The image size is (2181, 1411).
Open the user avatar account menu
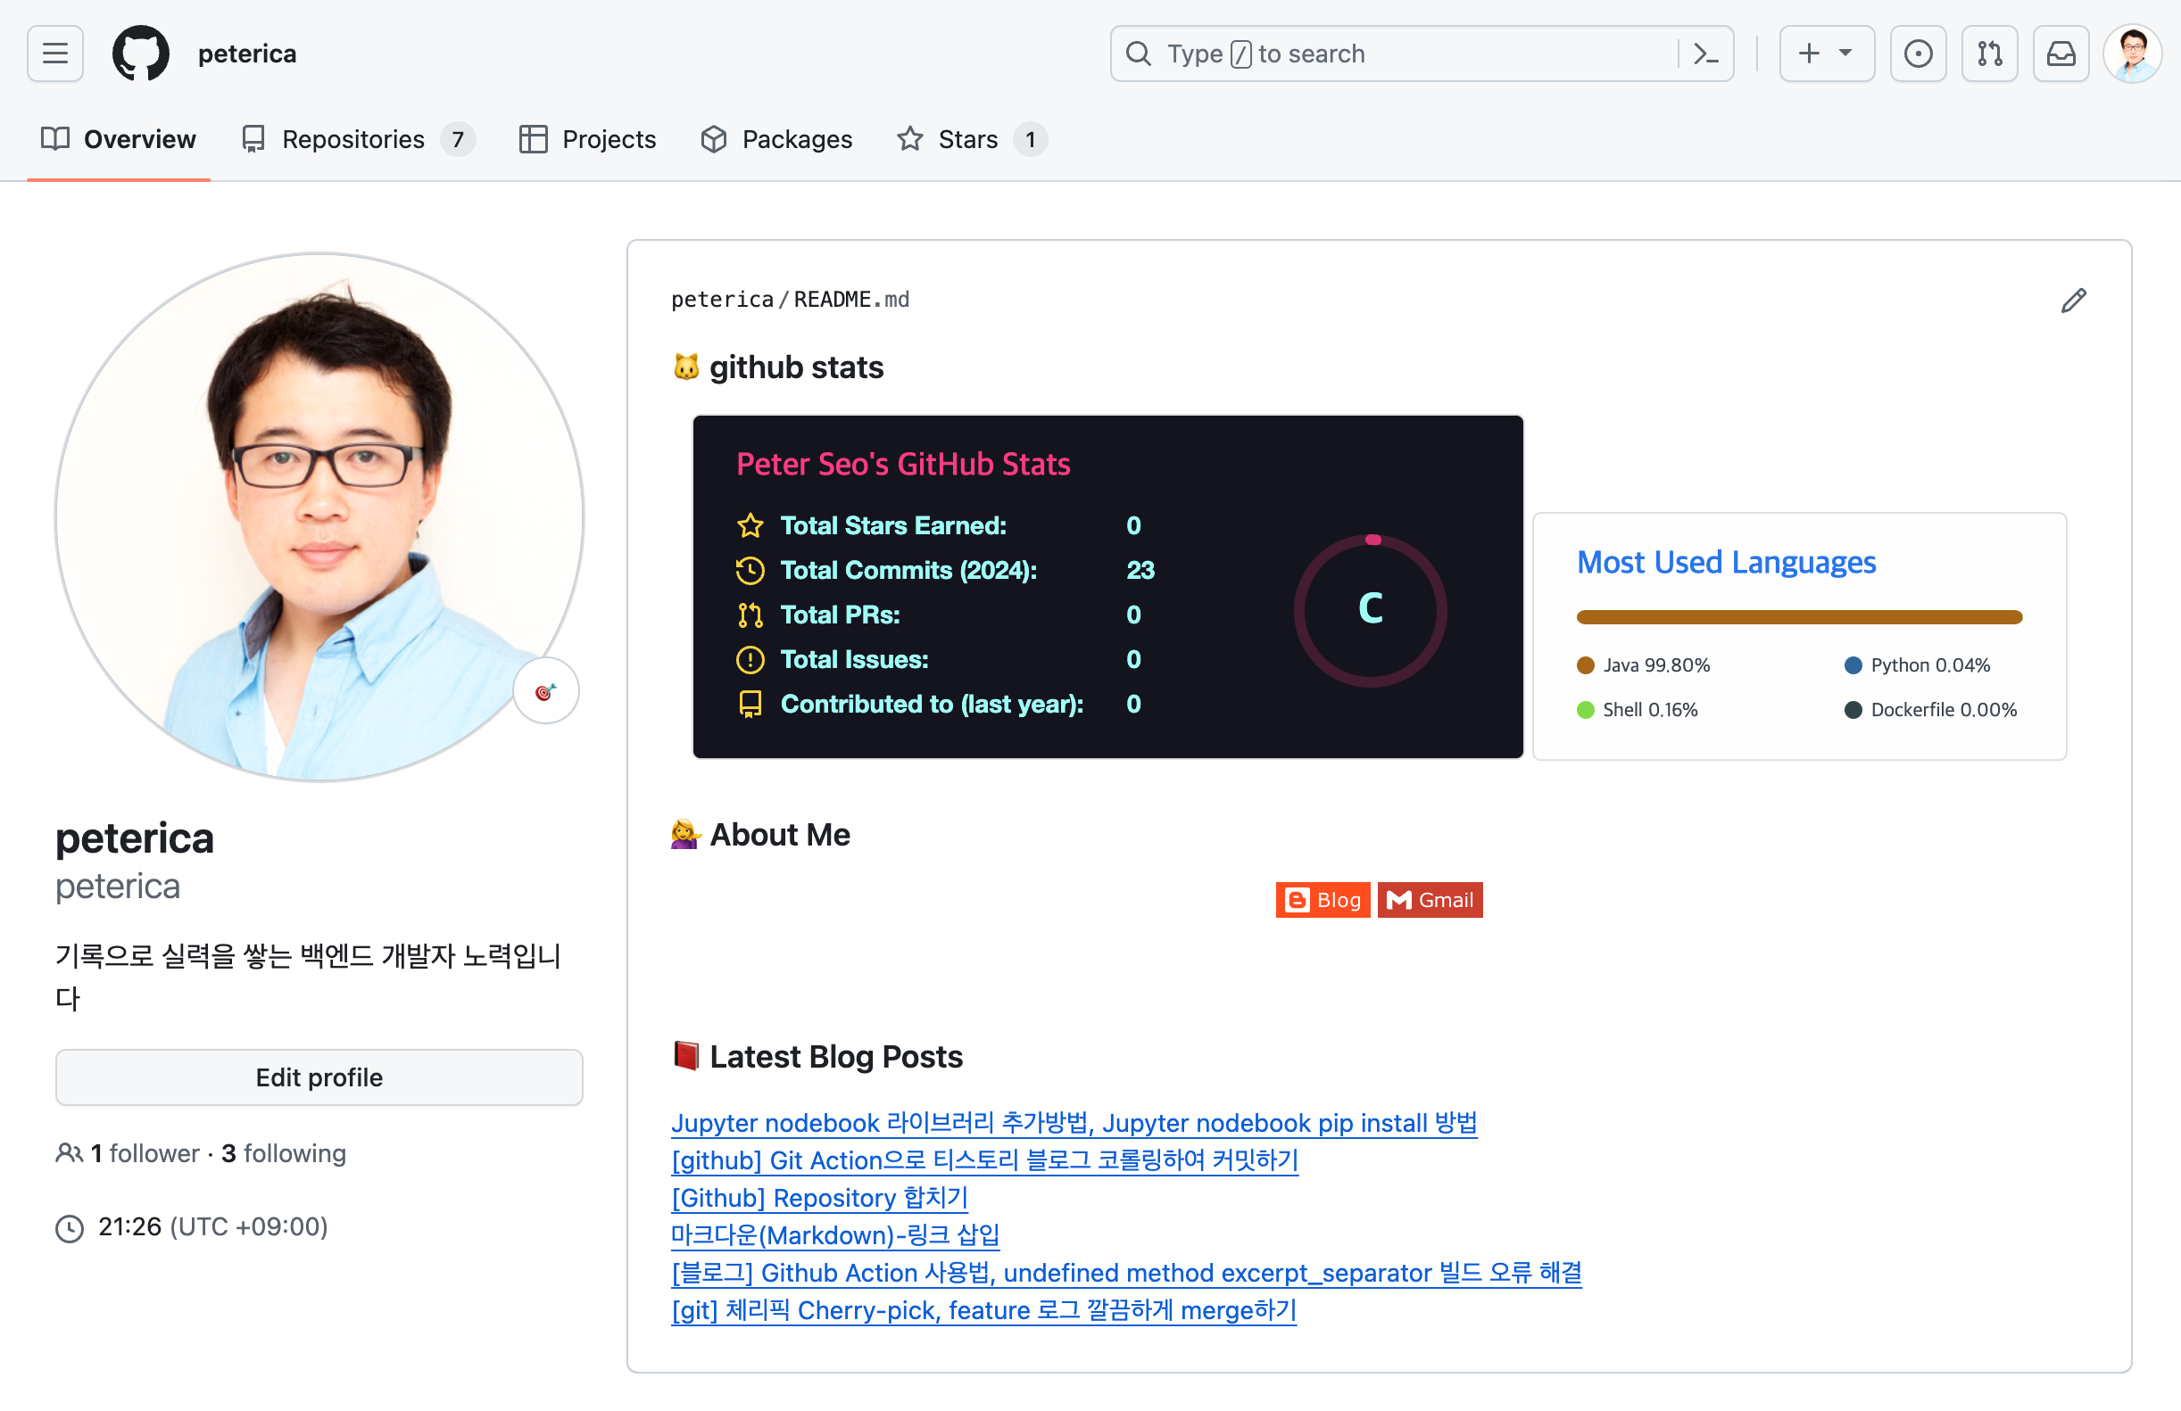2132,54
